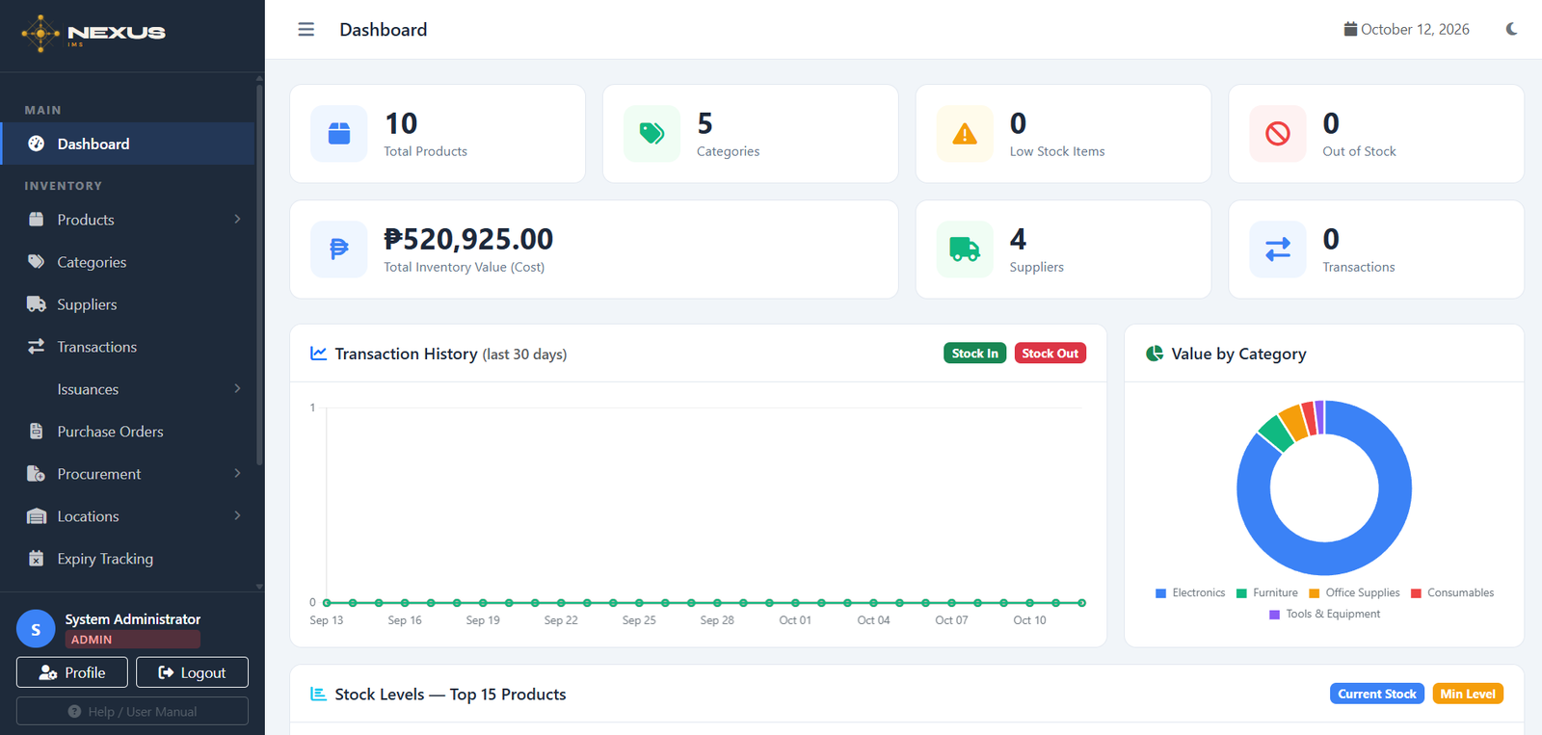Toggle the Stock Out series legend
1542x735 pixels.
click(x=1050, y=354)
